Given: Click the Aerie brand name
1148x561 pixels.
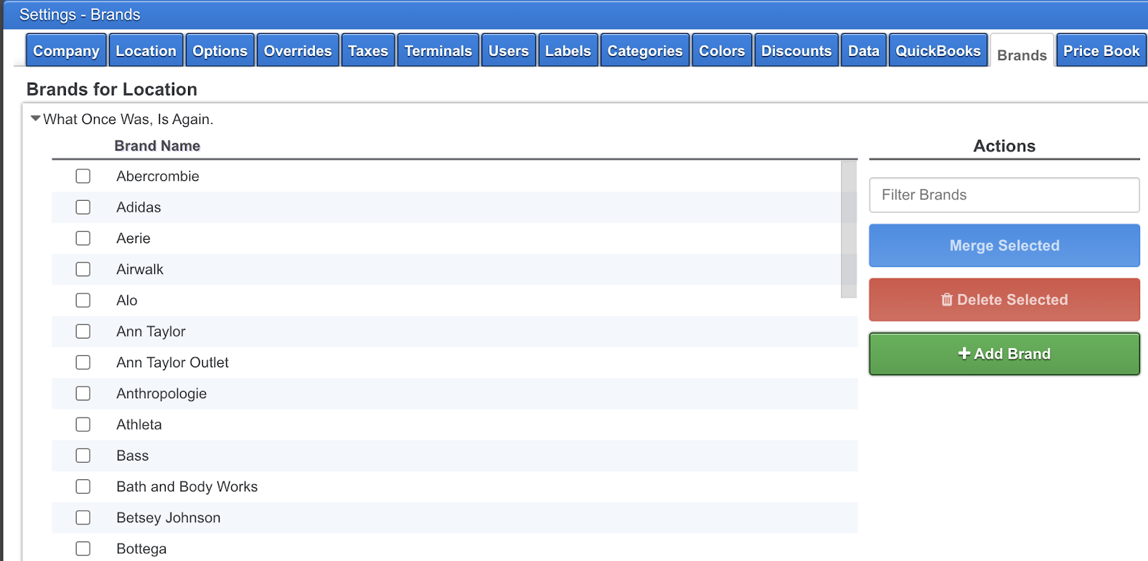Looking at the screenshot, I should 133,238.
